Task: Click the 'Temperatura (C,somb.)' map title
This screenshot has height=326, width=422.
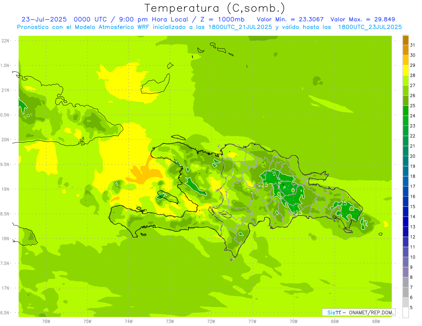Action: click(215, 8)
